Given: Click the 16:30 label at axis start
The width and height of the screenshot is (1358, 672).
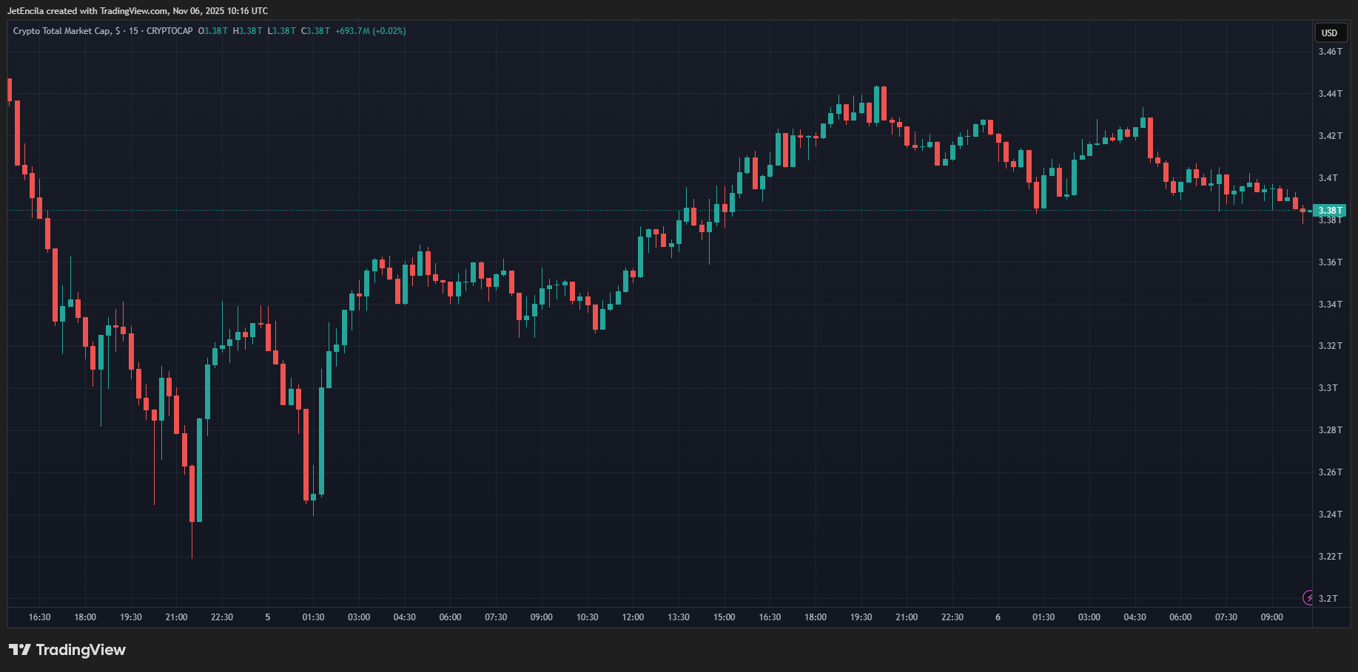Looking at the screenshot, I should pos(39,617).
